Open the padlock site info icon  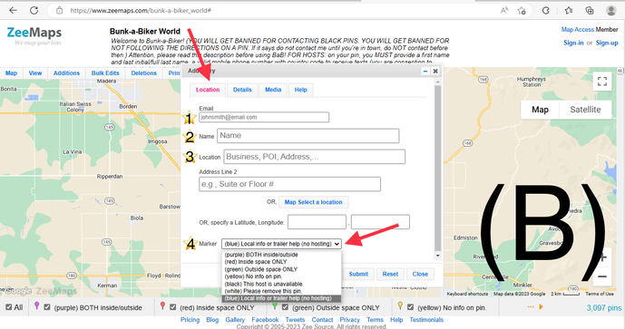(x=59, y=10)
